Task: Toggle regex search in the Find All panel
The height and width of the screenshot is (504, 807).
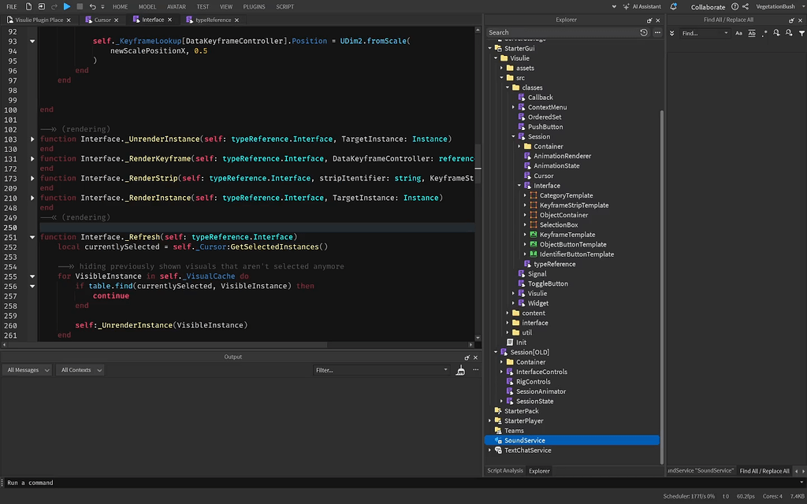Action: pos(765,32)
